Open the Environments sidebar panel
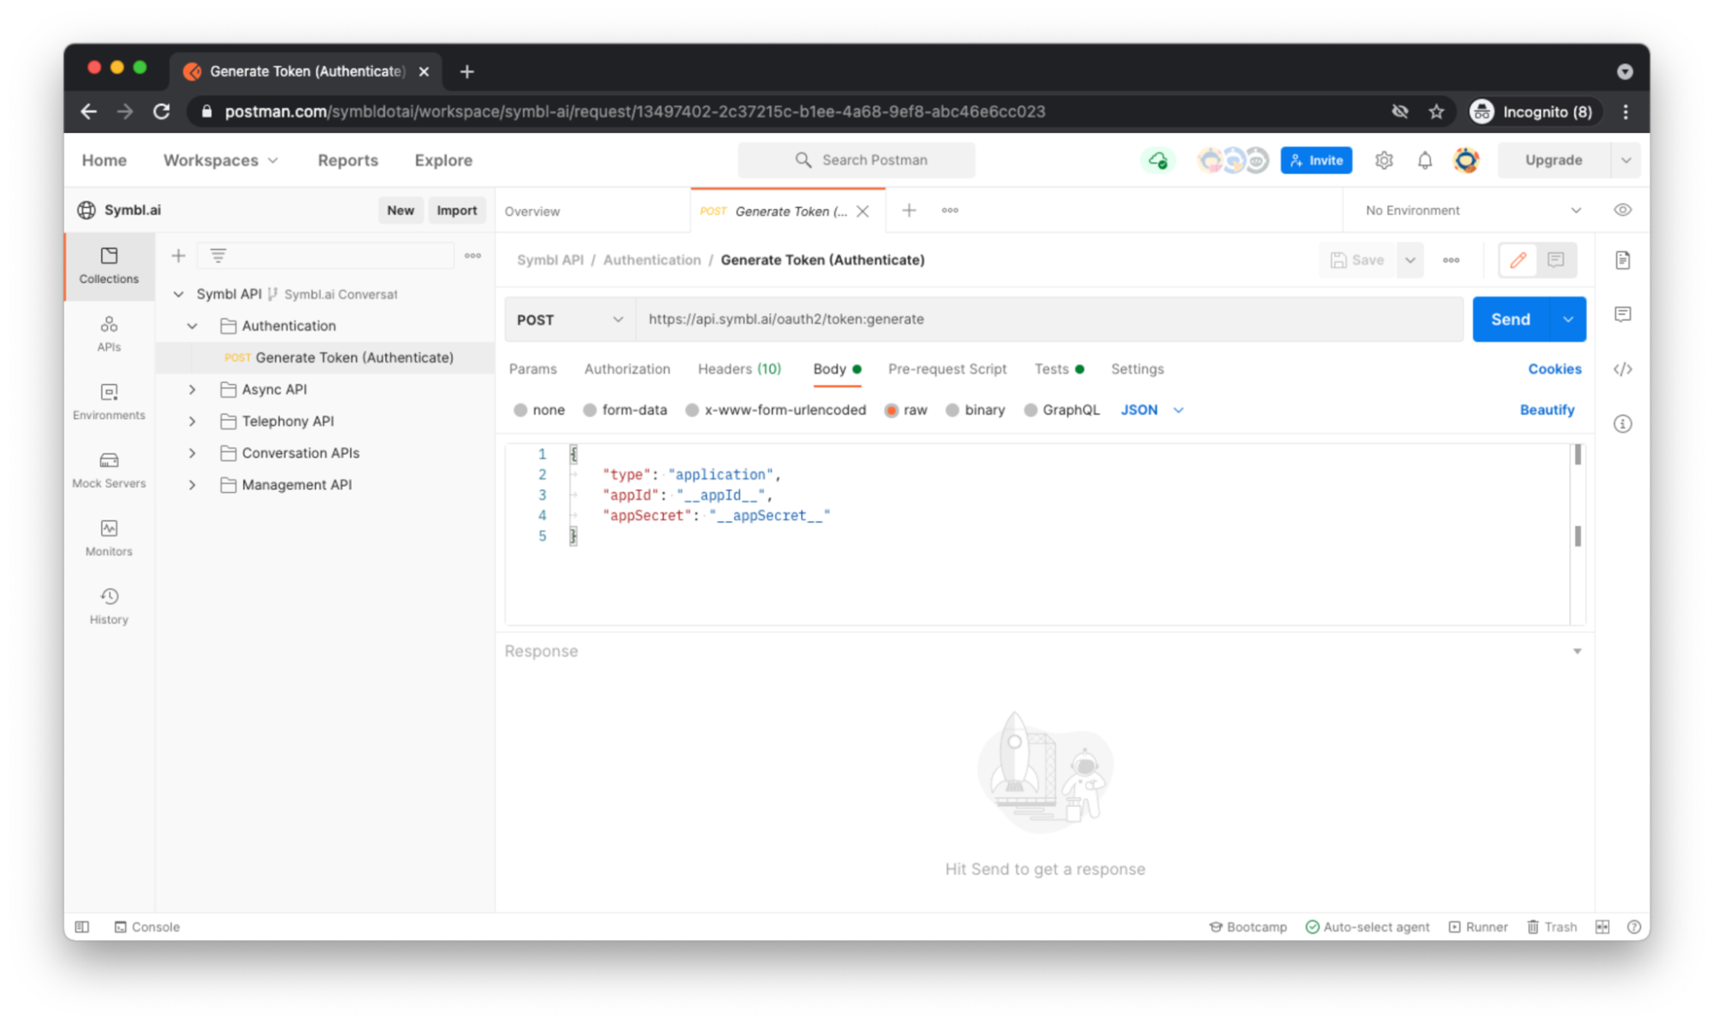 pyautogui.click(x=109, y=402)
